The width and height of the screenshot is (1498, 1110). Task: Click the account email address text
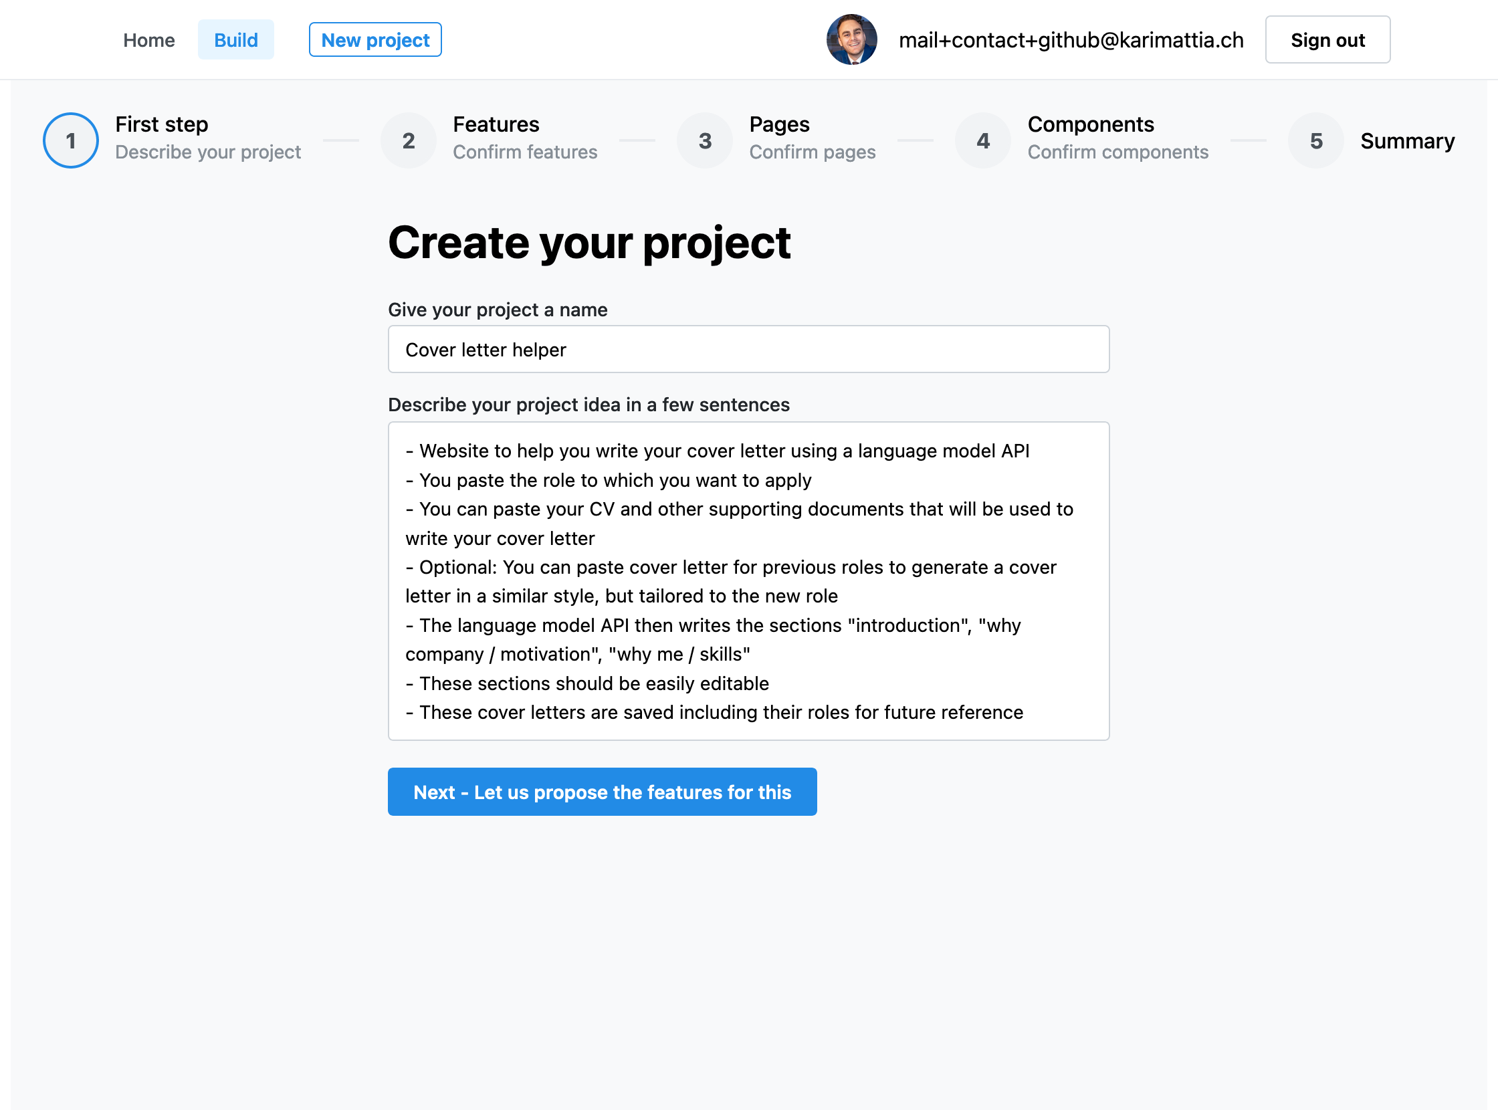point(1071,40)
